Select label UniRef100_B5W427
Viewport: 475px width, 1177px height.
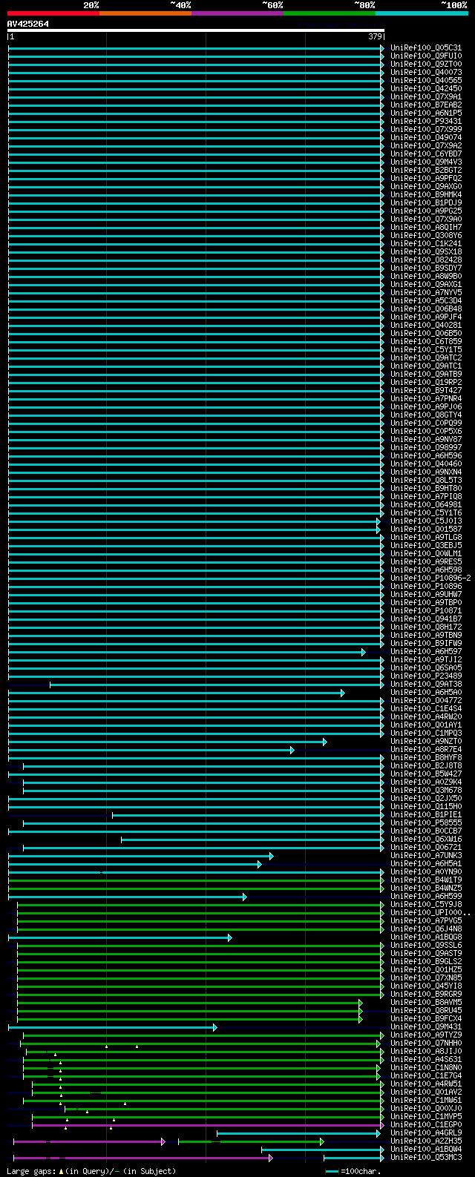point(426,774)
